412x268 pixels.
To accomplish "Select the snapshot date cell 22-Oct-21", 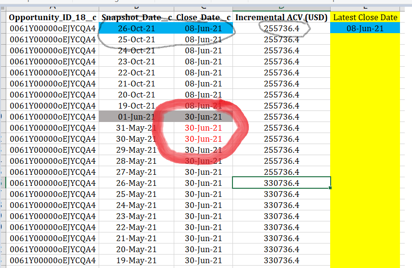I will point(136,73).
